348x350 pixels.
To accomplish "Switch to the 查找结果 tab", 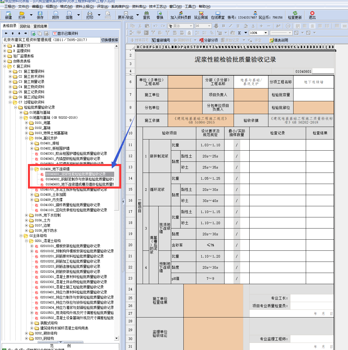I will (41, 26).
